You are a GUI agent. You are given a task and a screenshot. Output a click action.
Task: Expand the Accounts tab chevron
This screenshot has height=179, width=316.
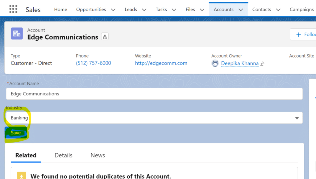click(x=241, y=10)
